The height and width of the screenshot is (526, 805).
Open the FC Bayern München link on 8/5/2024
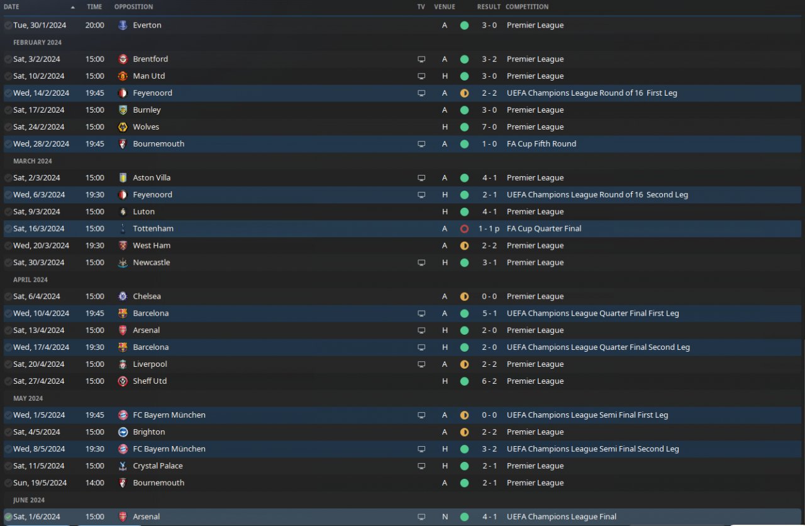coord(169,449)
